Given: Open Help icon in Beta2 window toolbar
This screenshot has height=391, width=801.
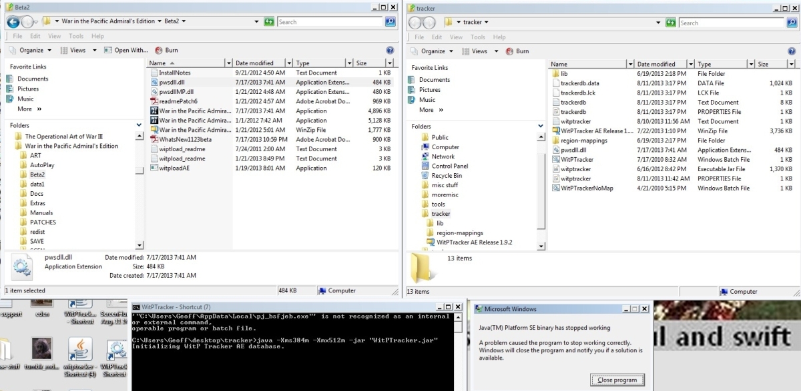Looking at the screenshot, I should pos(390,50).
